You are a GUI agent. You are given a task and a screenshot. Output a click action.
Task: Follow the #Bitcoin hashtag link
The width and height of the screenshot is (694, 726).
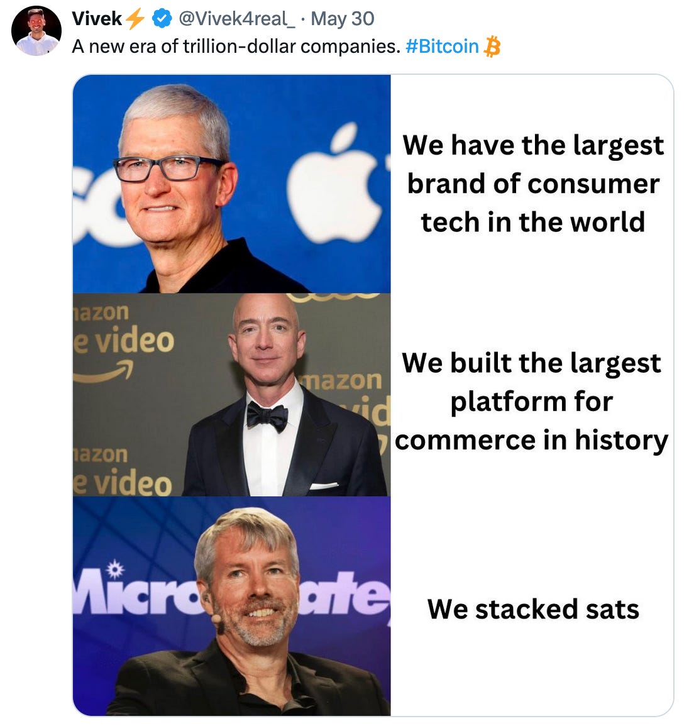click(442, 47)
